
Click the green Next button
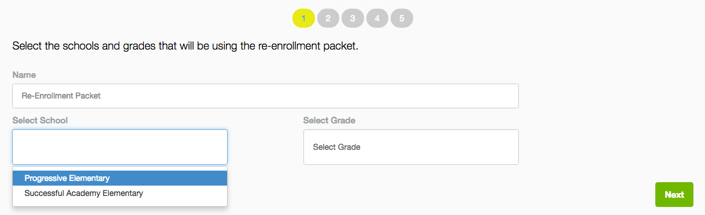[x=674, y=195]
